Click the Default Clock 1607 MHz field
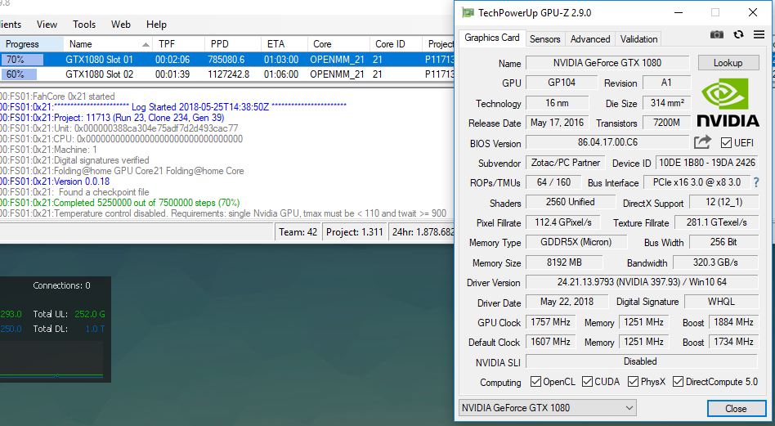The image size is (775, 426). tap(550, 342)
